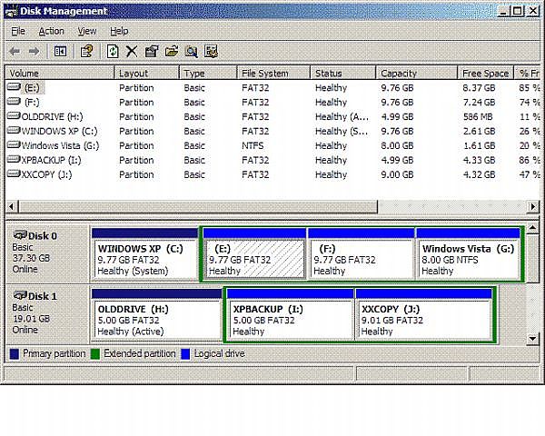The image size is (545, 436).
Task: Click the Delete X toolbar icon
Action: [132, 52]
